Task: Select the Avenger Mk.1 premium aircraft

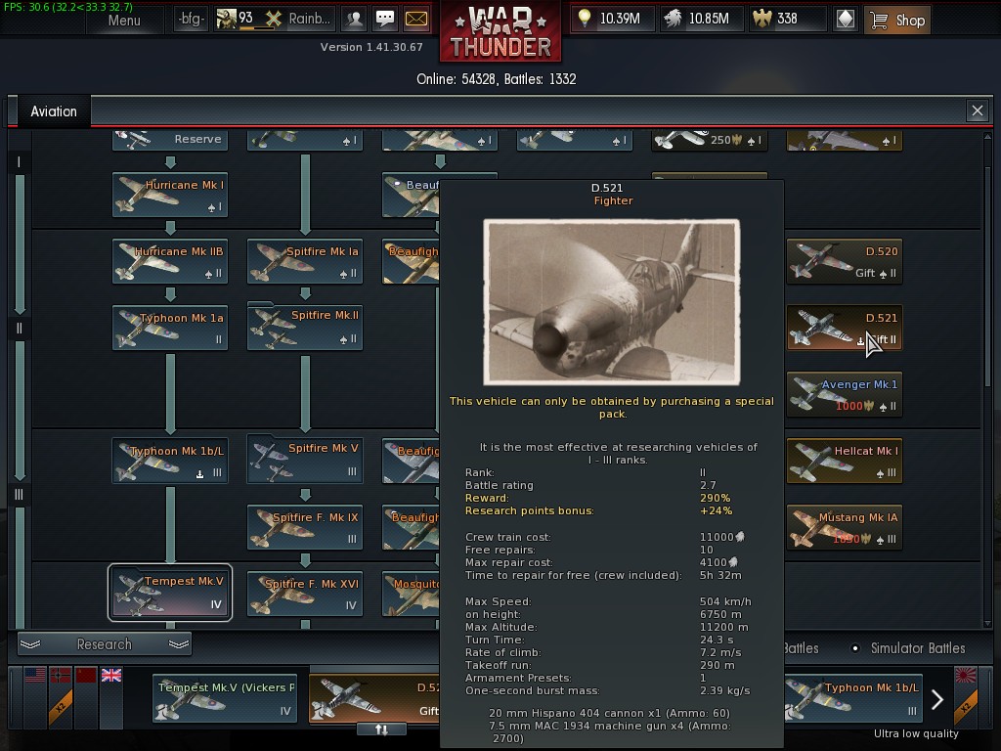Action: coord(844,394)
